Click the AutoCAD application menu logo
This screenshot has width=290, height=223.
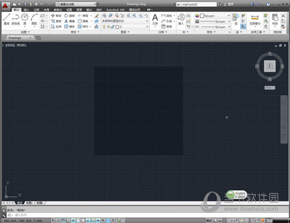click(5, 6)
